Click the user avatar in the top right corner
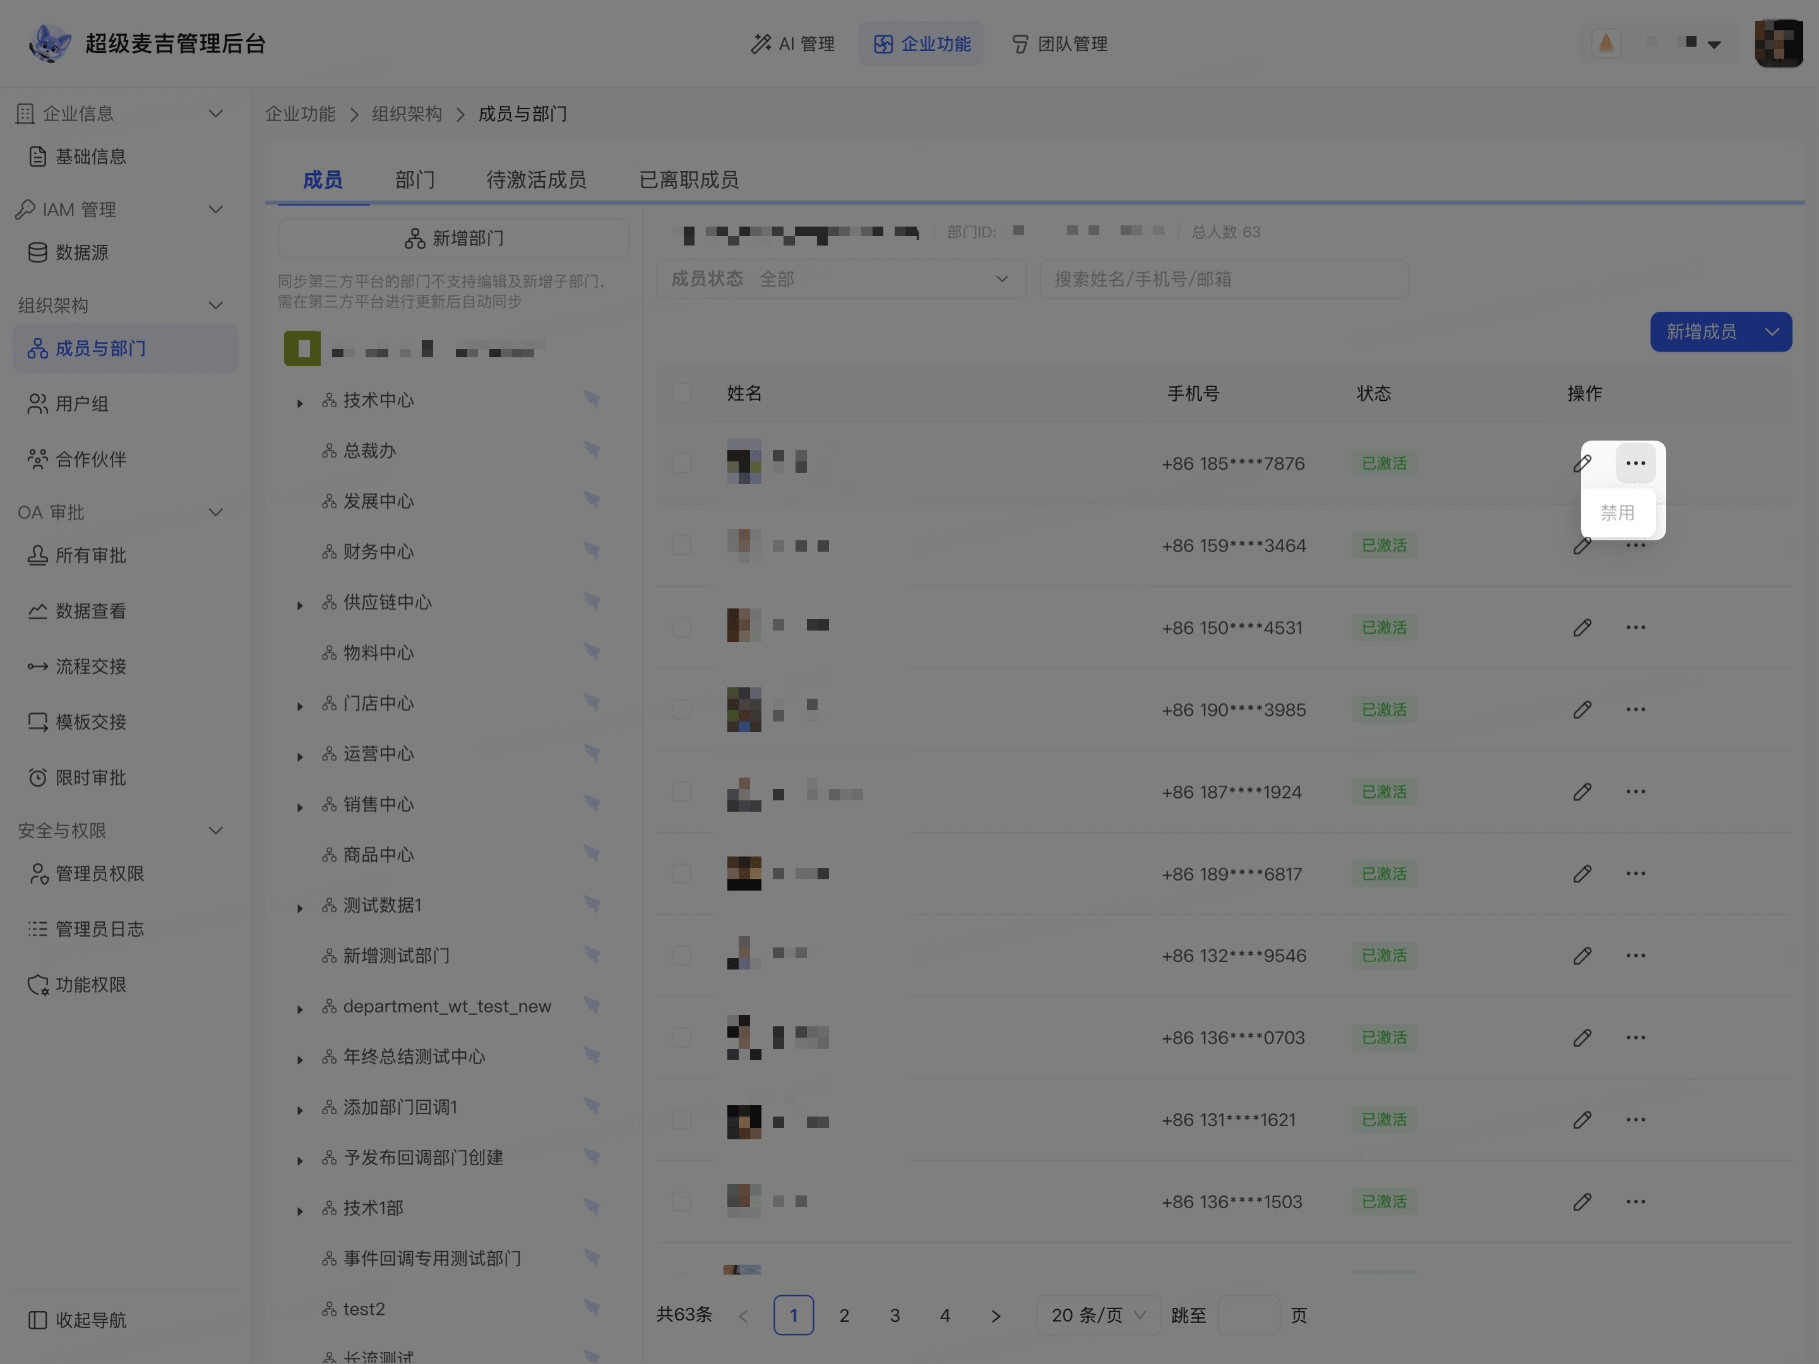 1778,43
